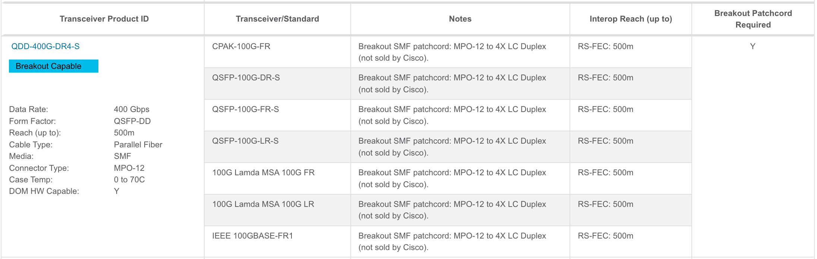Click the Breakout Patchcord Required header
This screenshot has width=817, height=259.
pos(753,19)
